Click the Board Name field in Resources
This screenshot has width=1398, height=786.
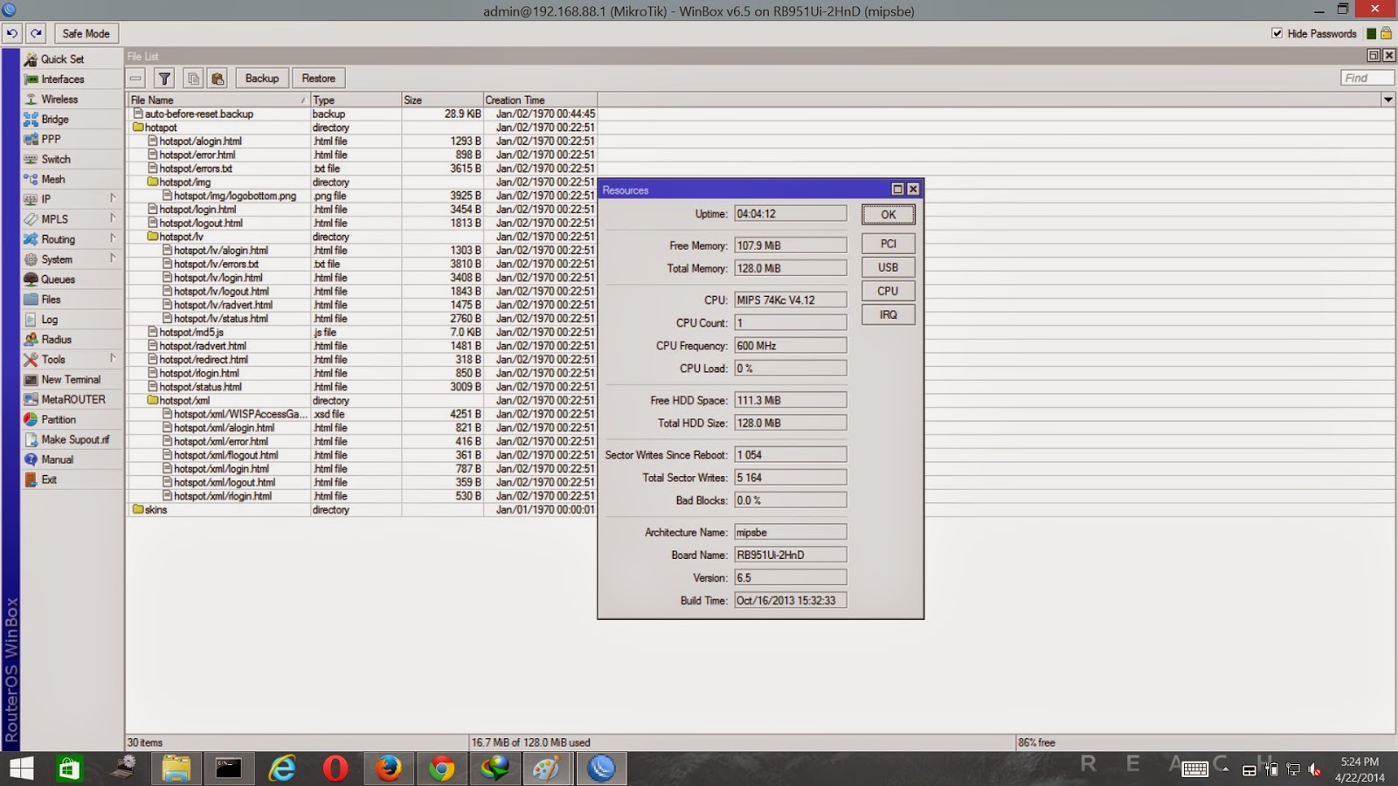pos(790,555)
